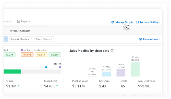Click the Forecast Settings external-link icon

137,22
